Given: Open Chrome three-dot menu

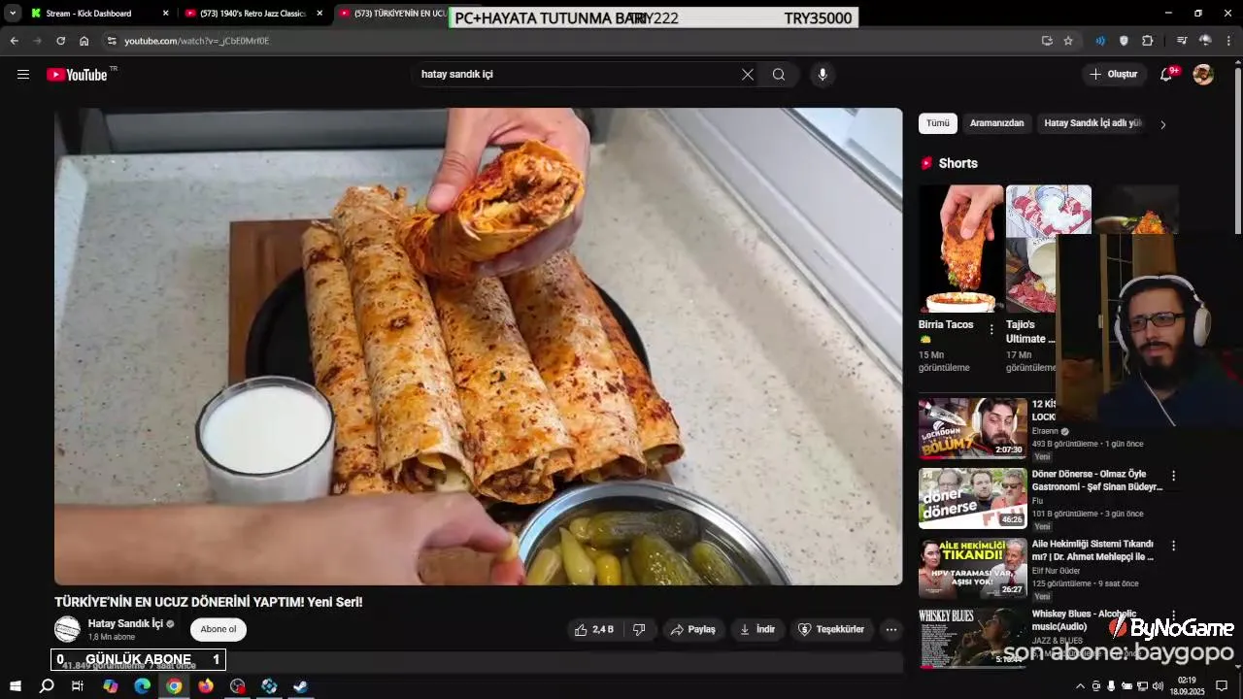Looking at the screenshot, I should [1229, 41].
